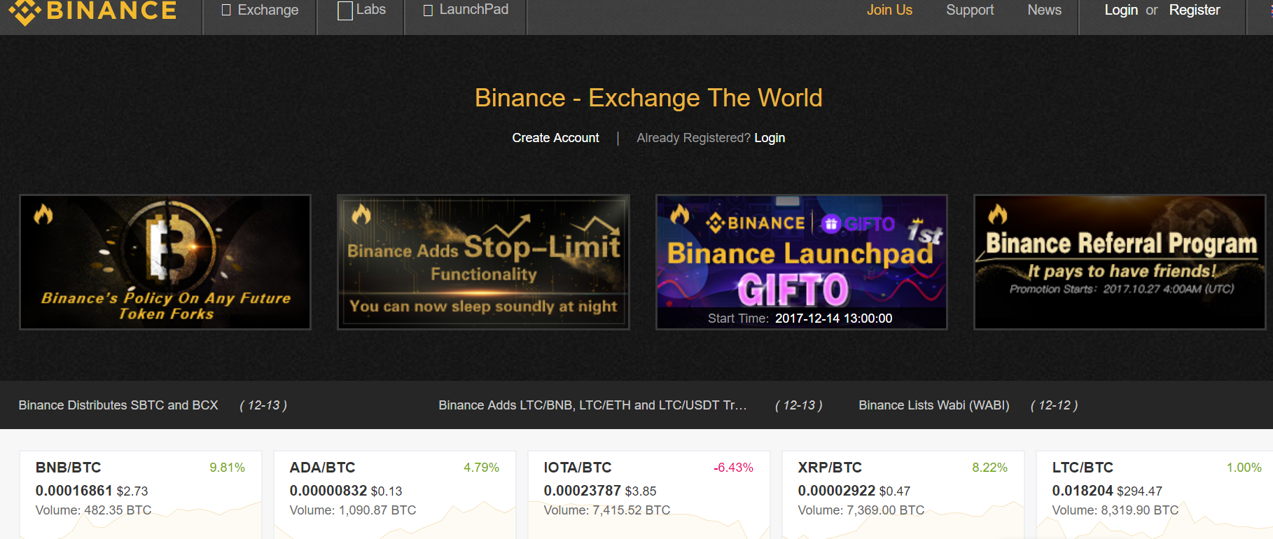Click the Login link in the header

1121,10
